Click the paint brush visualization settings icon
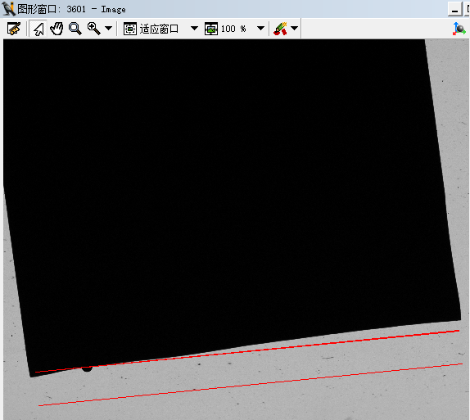470x420 pixels. pos(281,29)
